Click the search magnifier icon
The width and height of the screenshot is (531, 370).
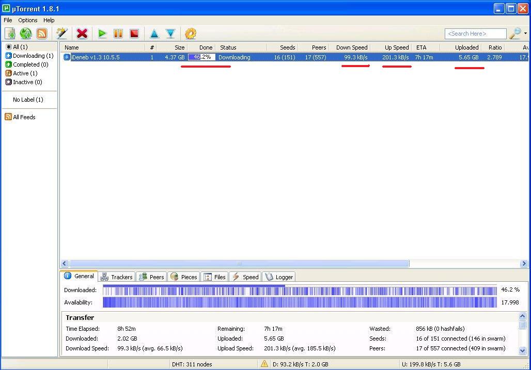(x=516, y=33)
